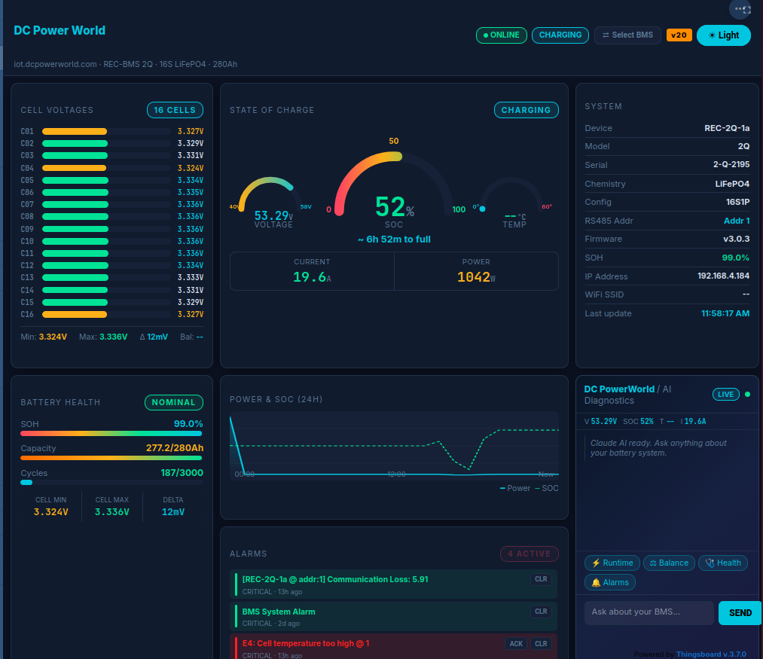Click the Serial value 2-Q-2195
Viewport: 763px width, 659px height.
click(731, 164)
